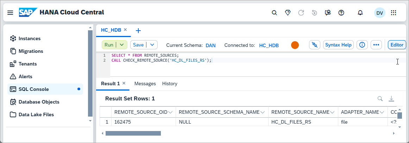This screenshot has height=143, width=409.
Task: Click the results table scroll-up arrow
Action: pos(399,109)
